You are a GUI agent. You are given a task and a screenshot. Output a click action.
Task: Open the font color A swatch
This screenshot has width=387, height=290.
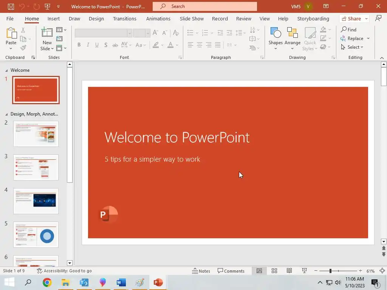(170, 45)
